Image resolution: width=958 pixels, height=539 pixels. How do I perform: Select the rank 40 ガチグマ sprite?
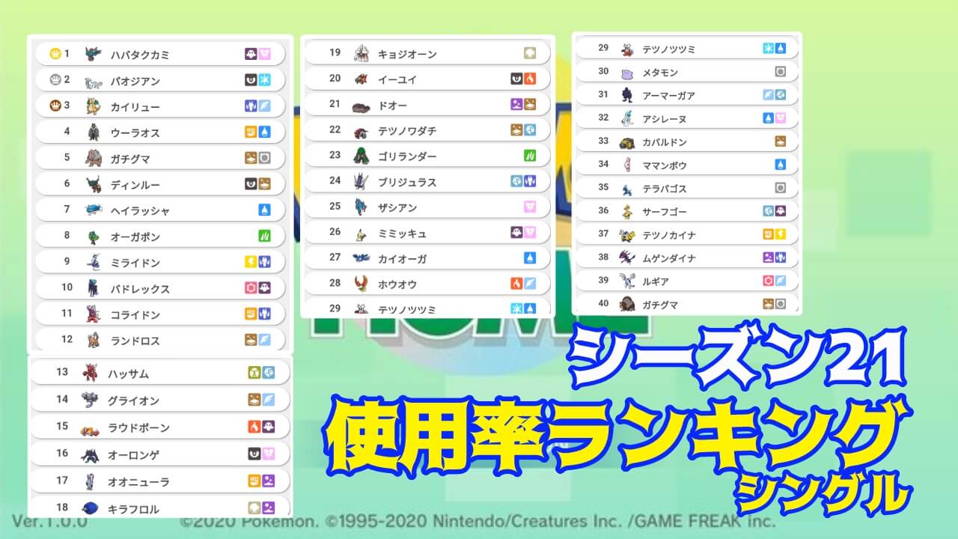[x=626, y=303]
